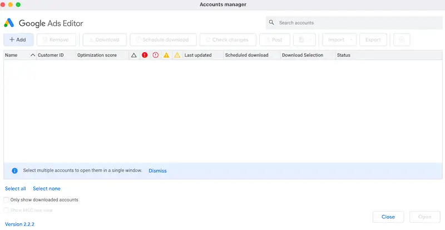
Task: Dismiss the multiple accounts info banner
Action: [157, 171]
